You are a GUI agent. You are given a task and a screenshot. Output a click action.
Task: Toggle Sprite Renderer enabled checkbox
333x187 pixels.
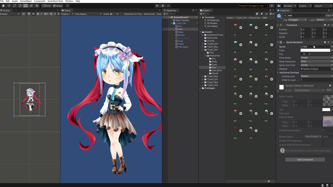[x=284, y=42]
